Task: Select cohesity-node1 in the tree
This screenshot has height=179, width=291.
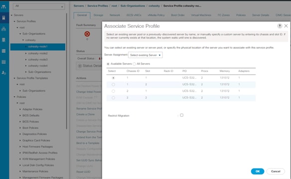Action: click(x=38, y=47)
